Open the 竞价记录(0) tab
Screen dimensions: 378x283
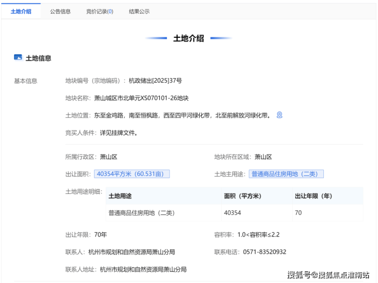(100, 11)
